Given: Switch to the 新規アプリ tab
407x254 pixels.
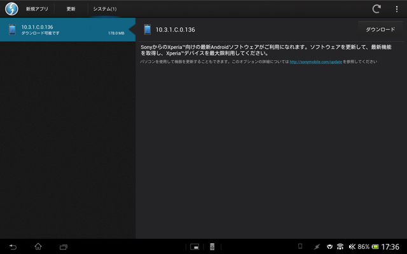Looking at the screenshot, I should (37, 9).
